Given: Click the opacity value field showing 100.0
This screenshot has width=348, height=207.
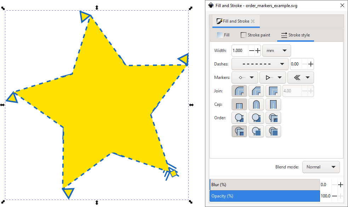Looking at the screenshot, I should pyautogui.click(x=326, y=196).
